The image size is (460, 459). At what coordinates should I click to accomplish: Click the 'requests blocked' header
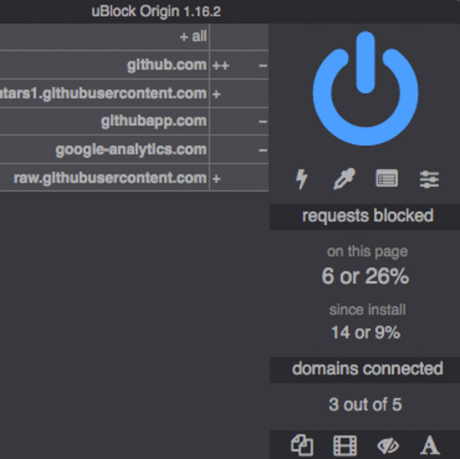365,216
